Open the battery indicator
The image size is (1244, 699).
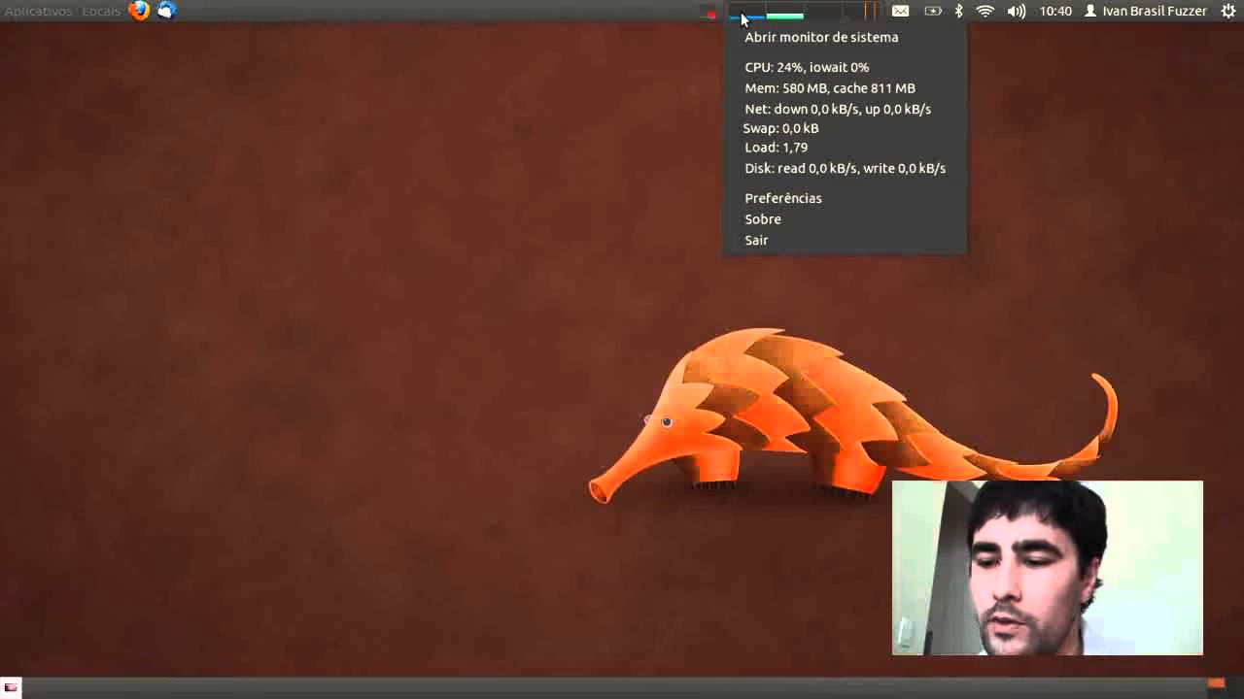tap(932, 11)
